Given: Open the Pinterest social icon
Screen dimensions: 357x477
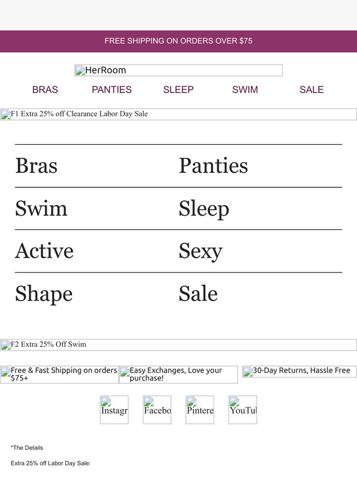Looking at the screenshot, I should pyautogui.click(x=200, y=409).
